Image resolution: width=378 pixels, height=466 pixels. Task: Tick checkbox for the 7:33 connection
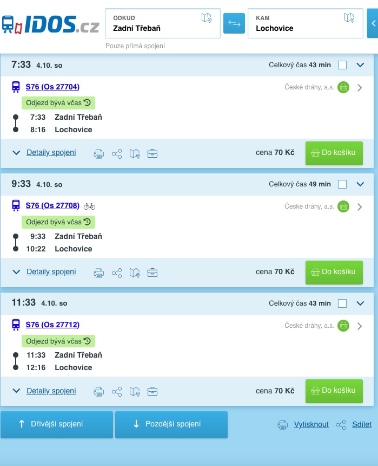click(342, 65)
